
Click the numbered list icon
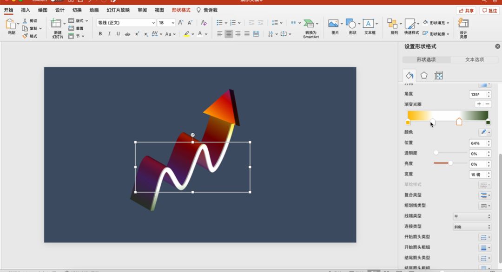[233, 23]
